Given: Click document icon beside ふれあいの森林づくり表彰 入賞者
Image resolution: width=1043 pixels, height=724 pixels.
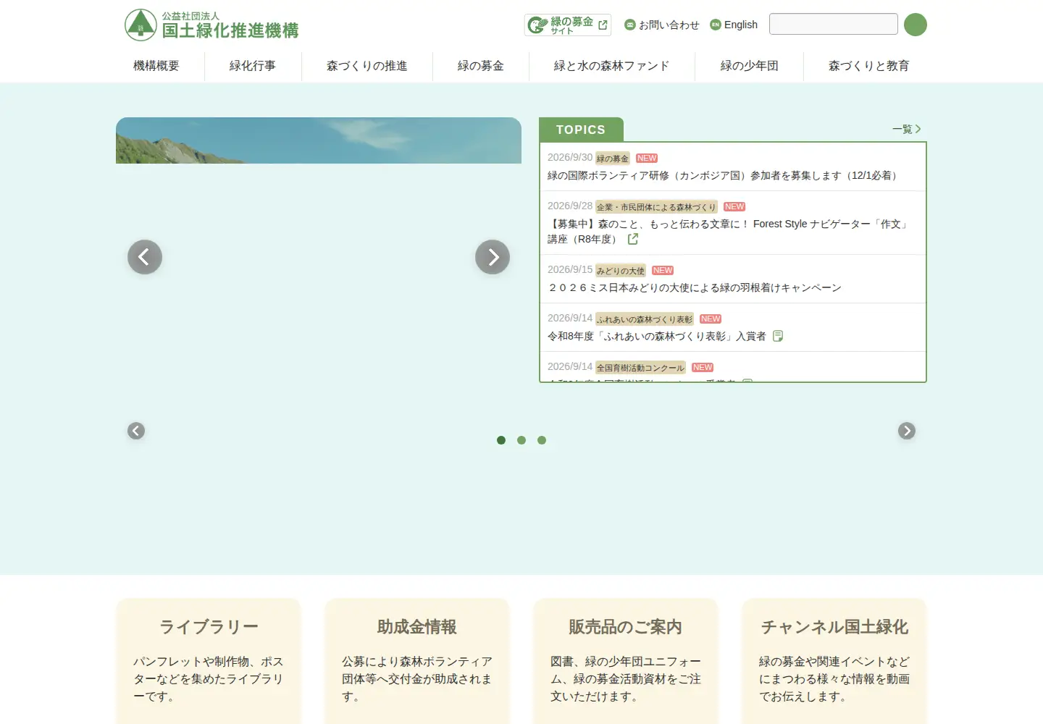Looking at the screenshot, I should [x=778, y=336].
